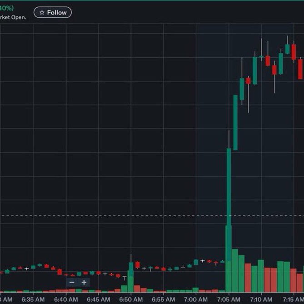Image resolution: width=304 pixels, height=304 pixels.
Task: Click the 'Market Open.' status text
Action: 13,17
